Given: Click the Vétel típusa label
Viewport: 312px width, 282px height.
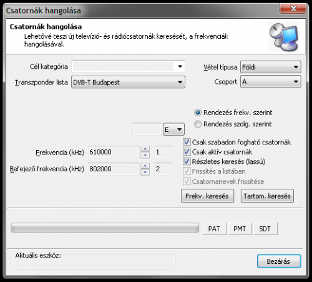Looking at the screenshot, I should tap(220, 67).
